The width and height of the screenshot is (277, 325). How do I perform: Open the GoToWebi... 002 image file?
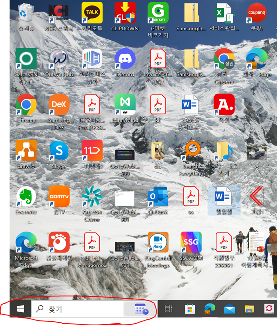click(125, 246)
